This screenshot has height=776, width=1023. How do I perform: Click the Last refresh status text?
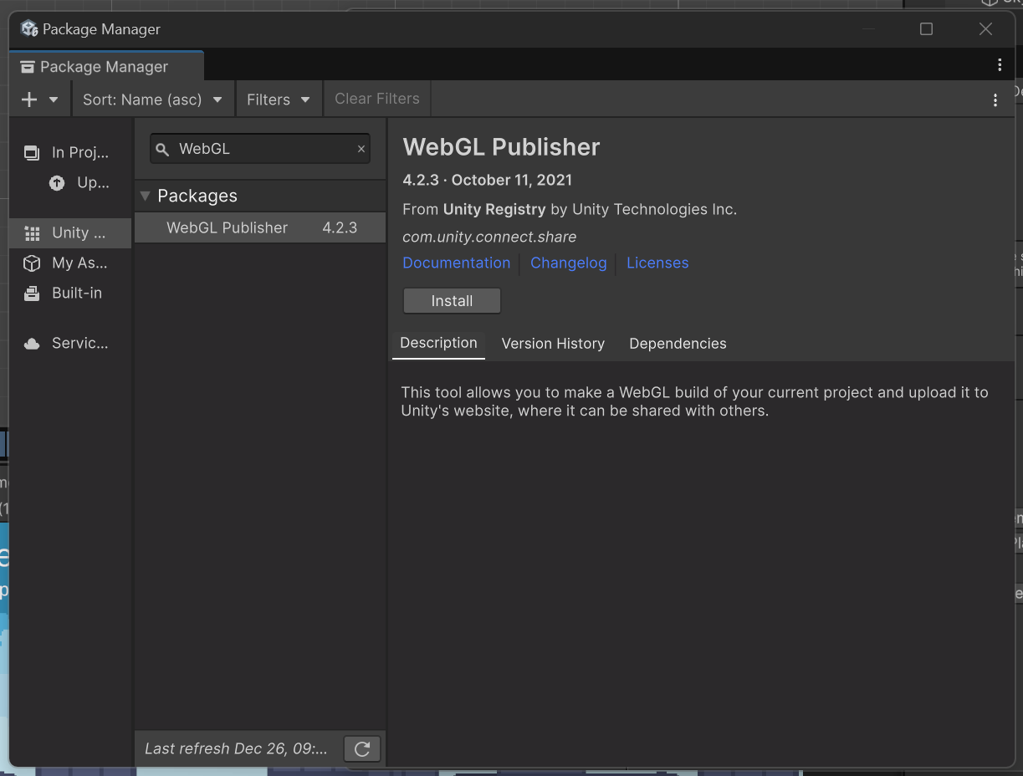236,748
